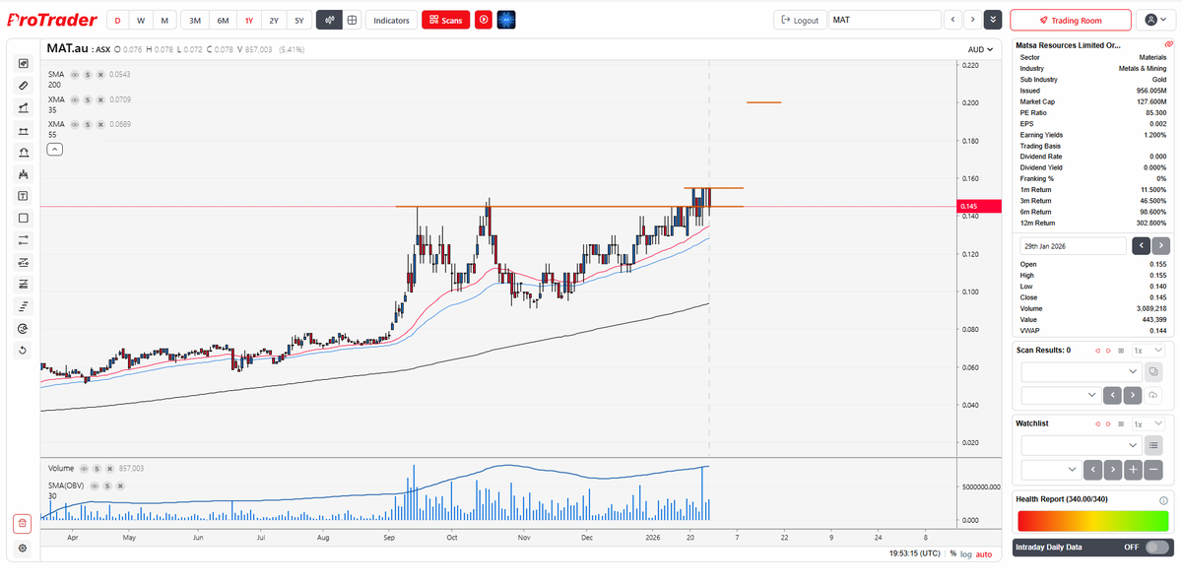1182x583 pixels.
Task: Set chart range to 2Y
Action: point(274,20)
